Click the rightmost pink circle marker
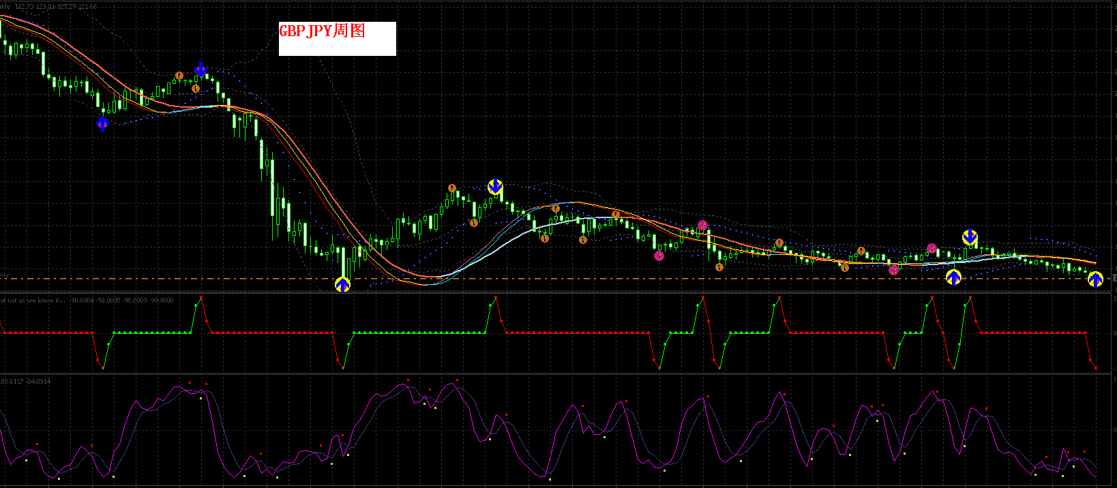 point(932,248)
